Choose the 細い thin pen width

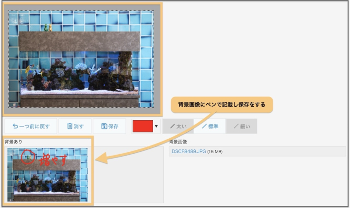[x=242, y=127]
